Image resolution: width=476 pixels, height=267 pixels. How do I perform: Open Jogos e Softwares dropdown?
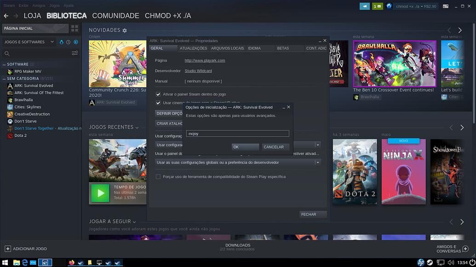click(29, 42)
